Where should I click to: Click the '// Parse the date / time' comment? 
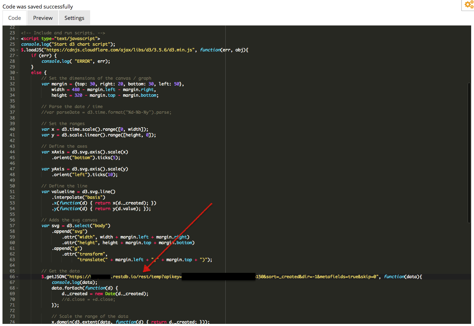(72, 107)
